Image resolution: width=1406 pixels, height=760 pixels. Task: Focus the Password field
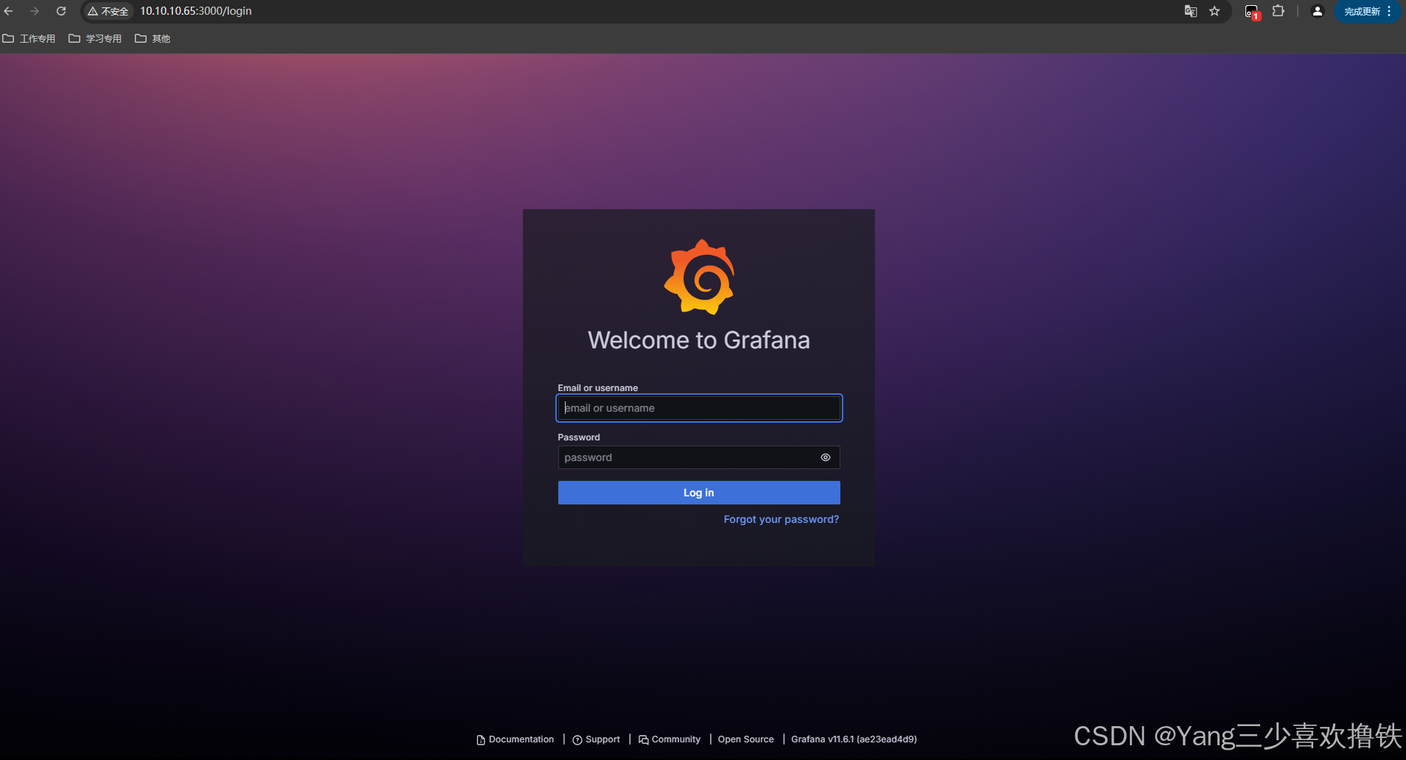699,457
